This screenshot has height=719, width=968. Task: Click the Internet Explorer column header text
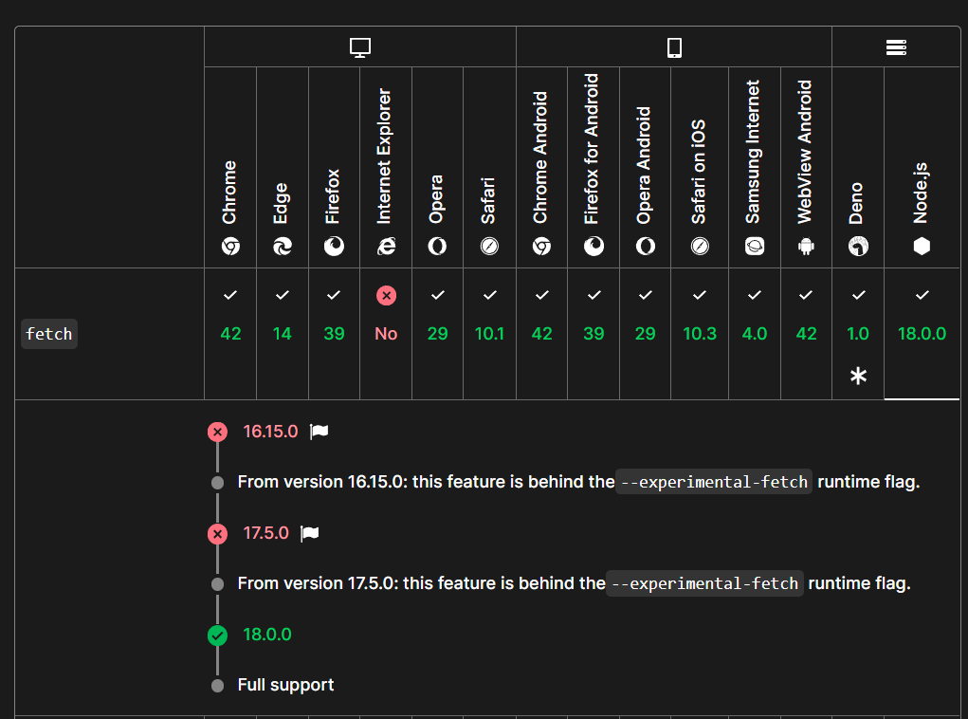(384, 156)
